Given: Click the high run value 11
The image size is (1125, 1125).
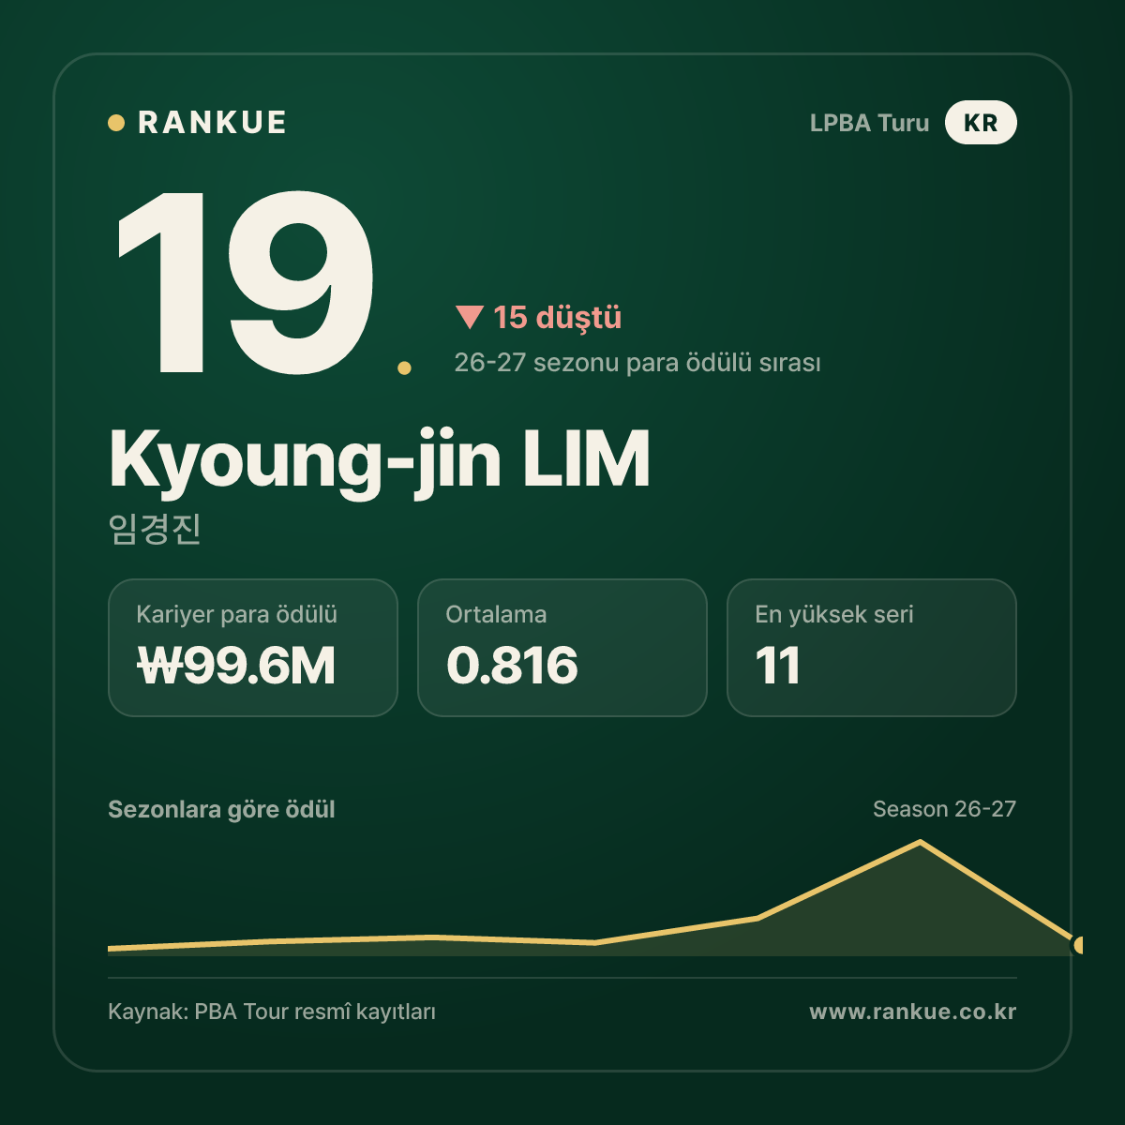Looking at the screenshot, I should click(x=777, y=666).
